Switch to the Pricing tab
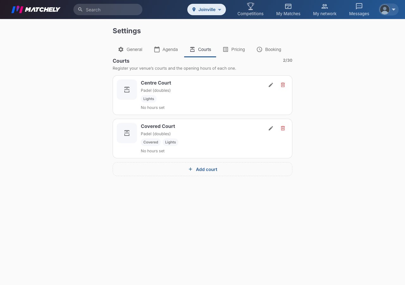This screenshot has height=285, width=405. 234,49
